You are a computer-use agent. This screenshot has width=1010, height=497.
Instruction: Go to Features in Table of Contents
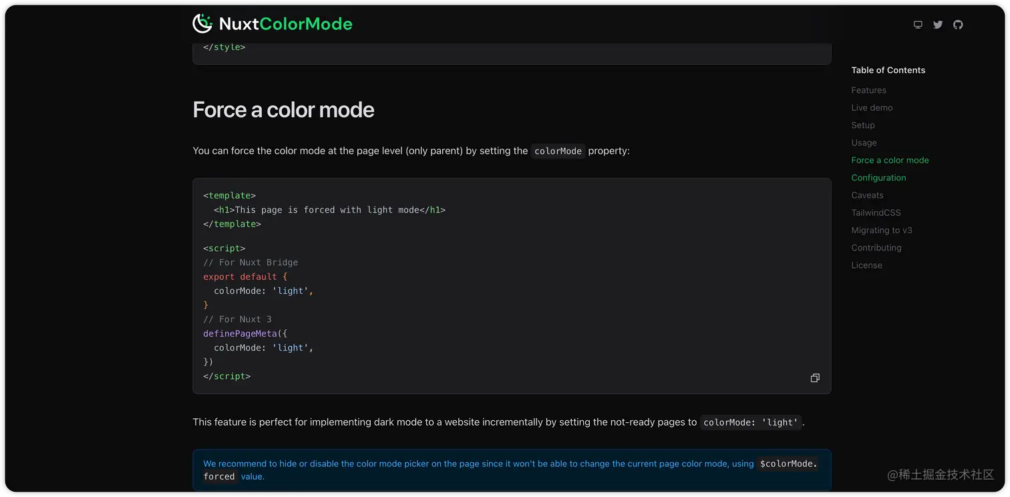pos(868,90)
